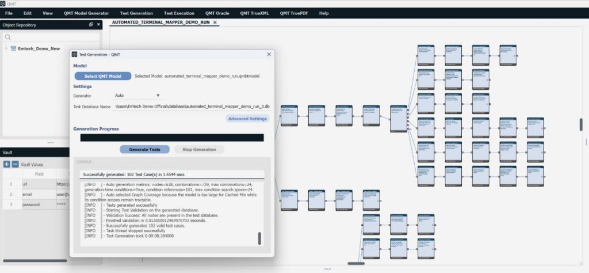Click the 'Validation Success' log line
Screen dimensions: 589x273
tap(151, 215)
